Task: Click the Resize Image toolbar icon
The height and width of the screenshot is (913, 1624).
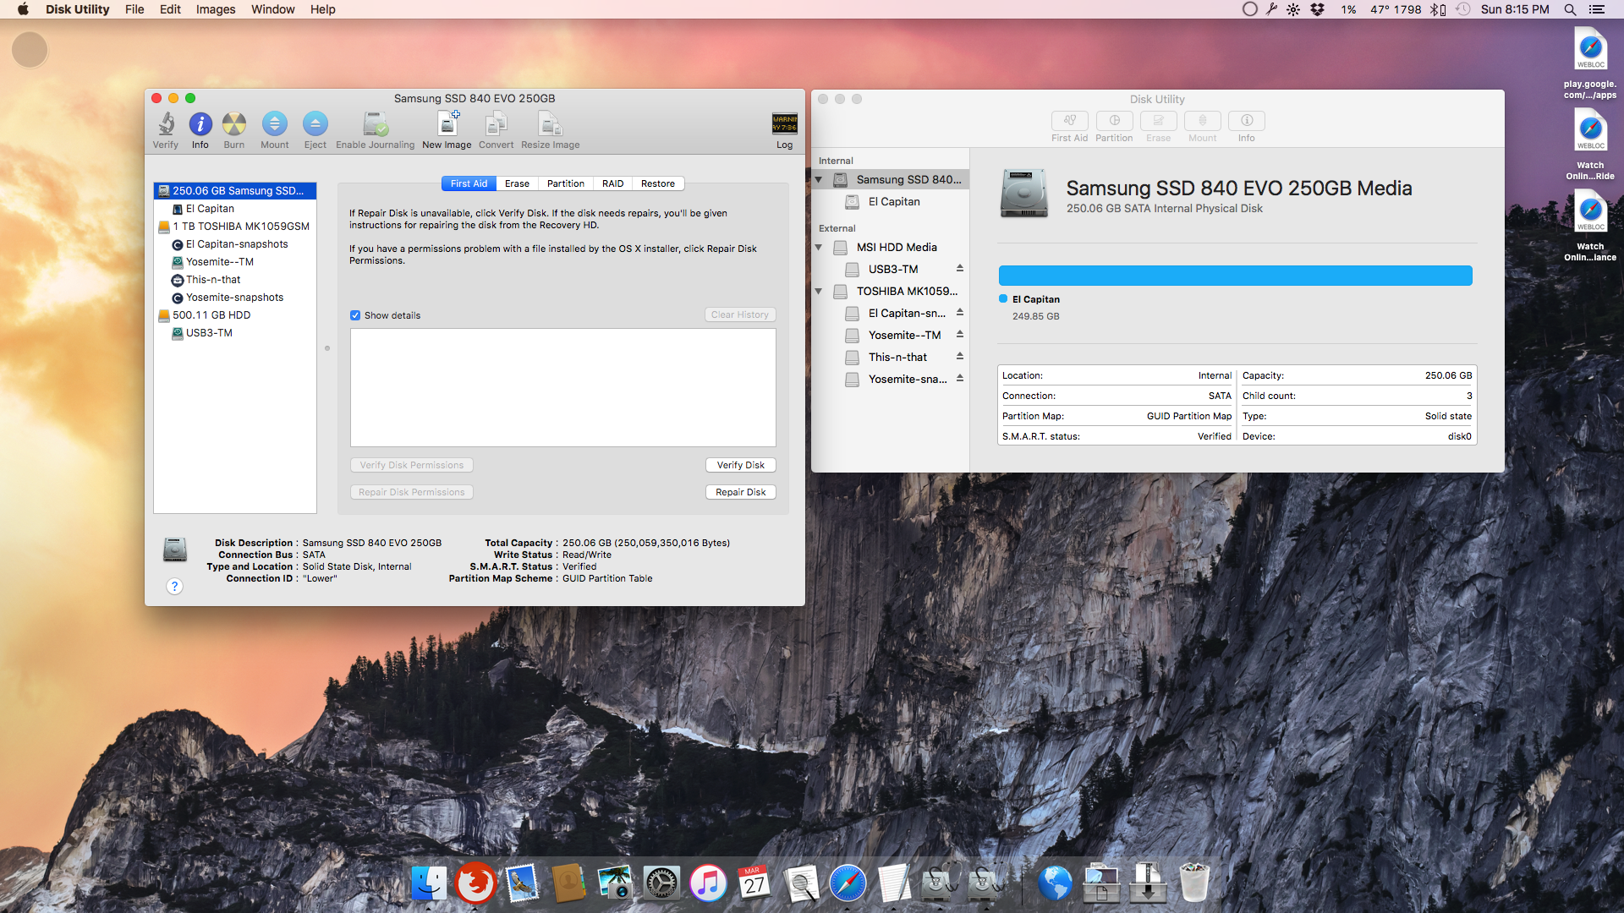Action: pyautogui.click(x=550, y=124)
